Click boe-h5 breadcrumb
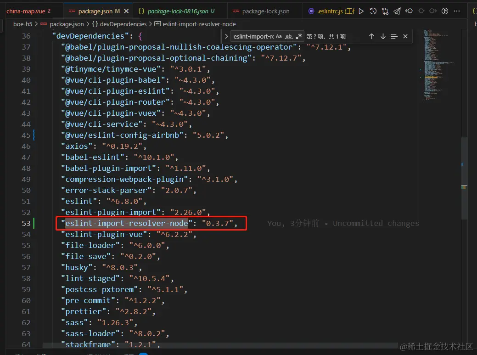 23,24
